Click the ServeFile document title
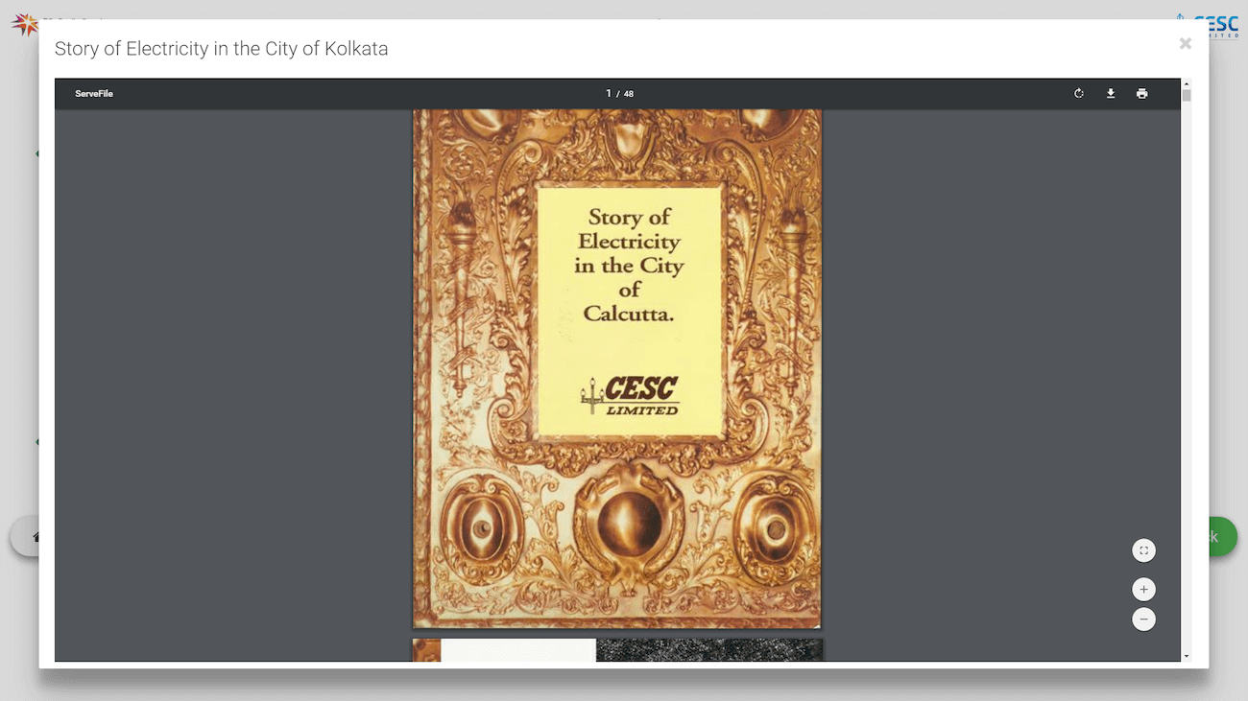This screenshot has height=701, width=1248. 94,94
